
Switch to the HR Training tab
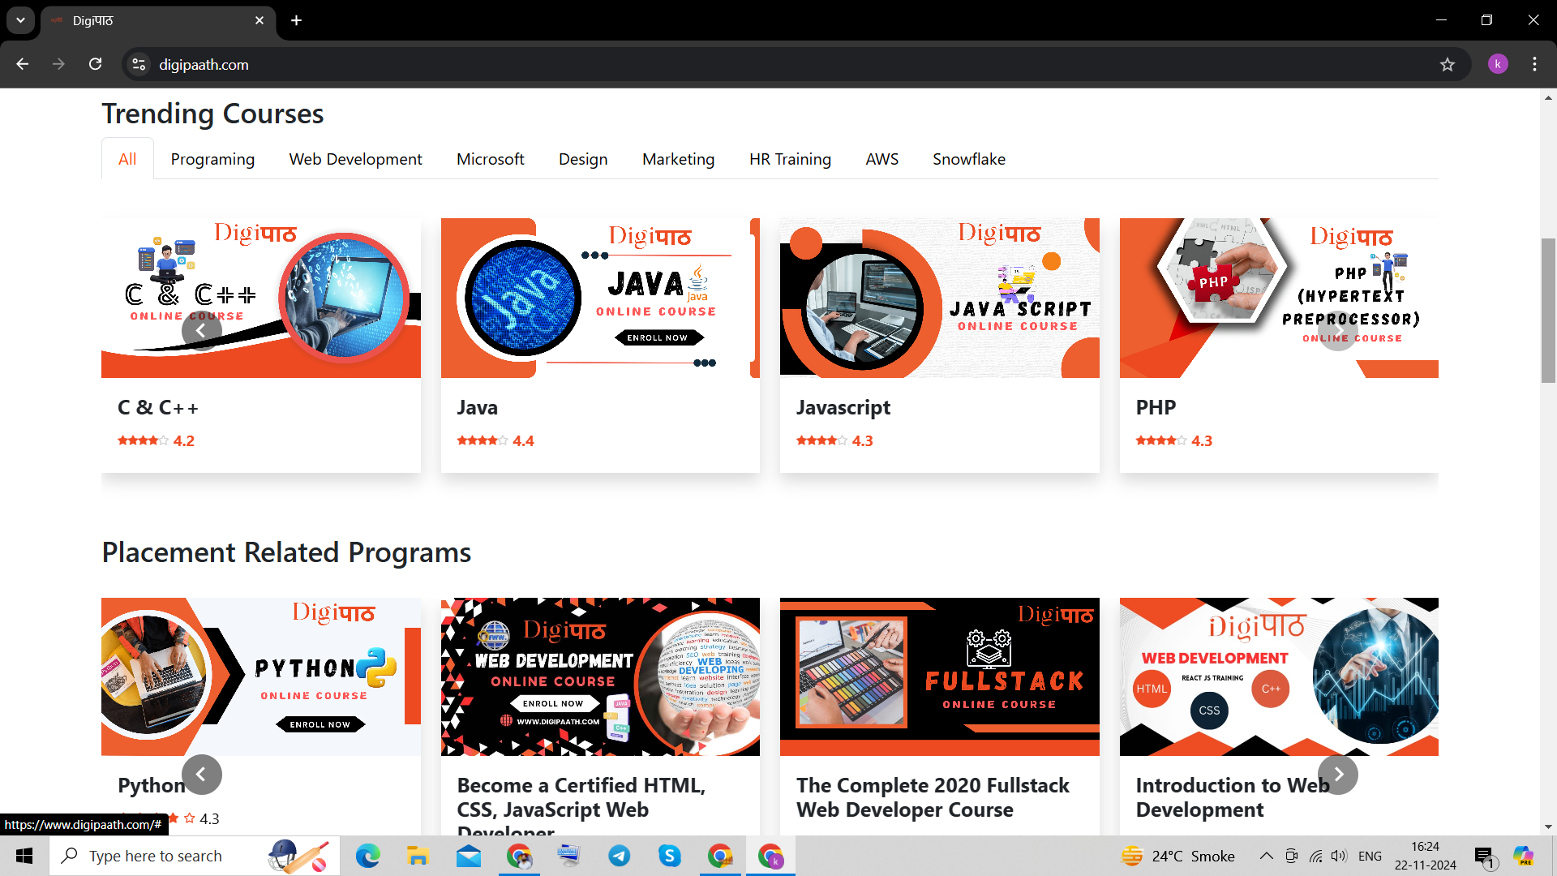[790, 159]
